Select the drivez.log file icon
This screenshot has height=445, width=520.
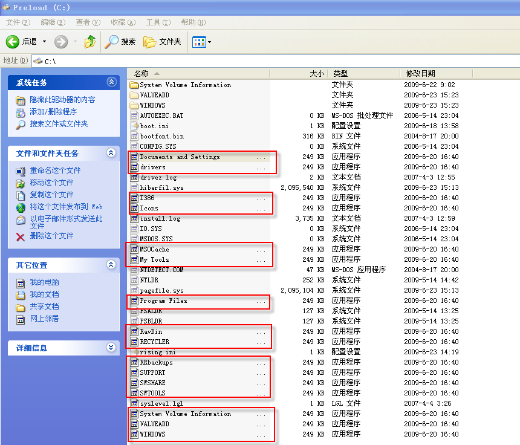pyautogui.click(x=134, y=177)
